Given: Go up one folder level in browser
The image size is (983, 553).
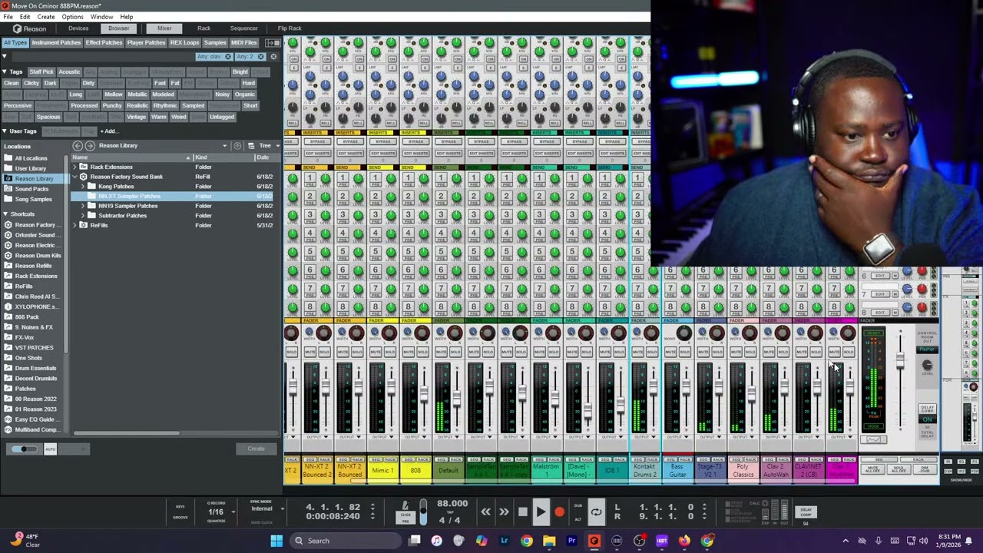Looking at the screenshot, I should [x=238, y=146].
